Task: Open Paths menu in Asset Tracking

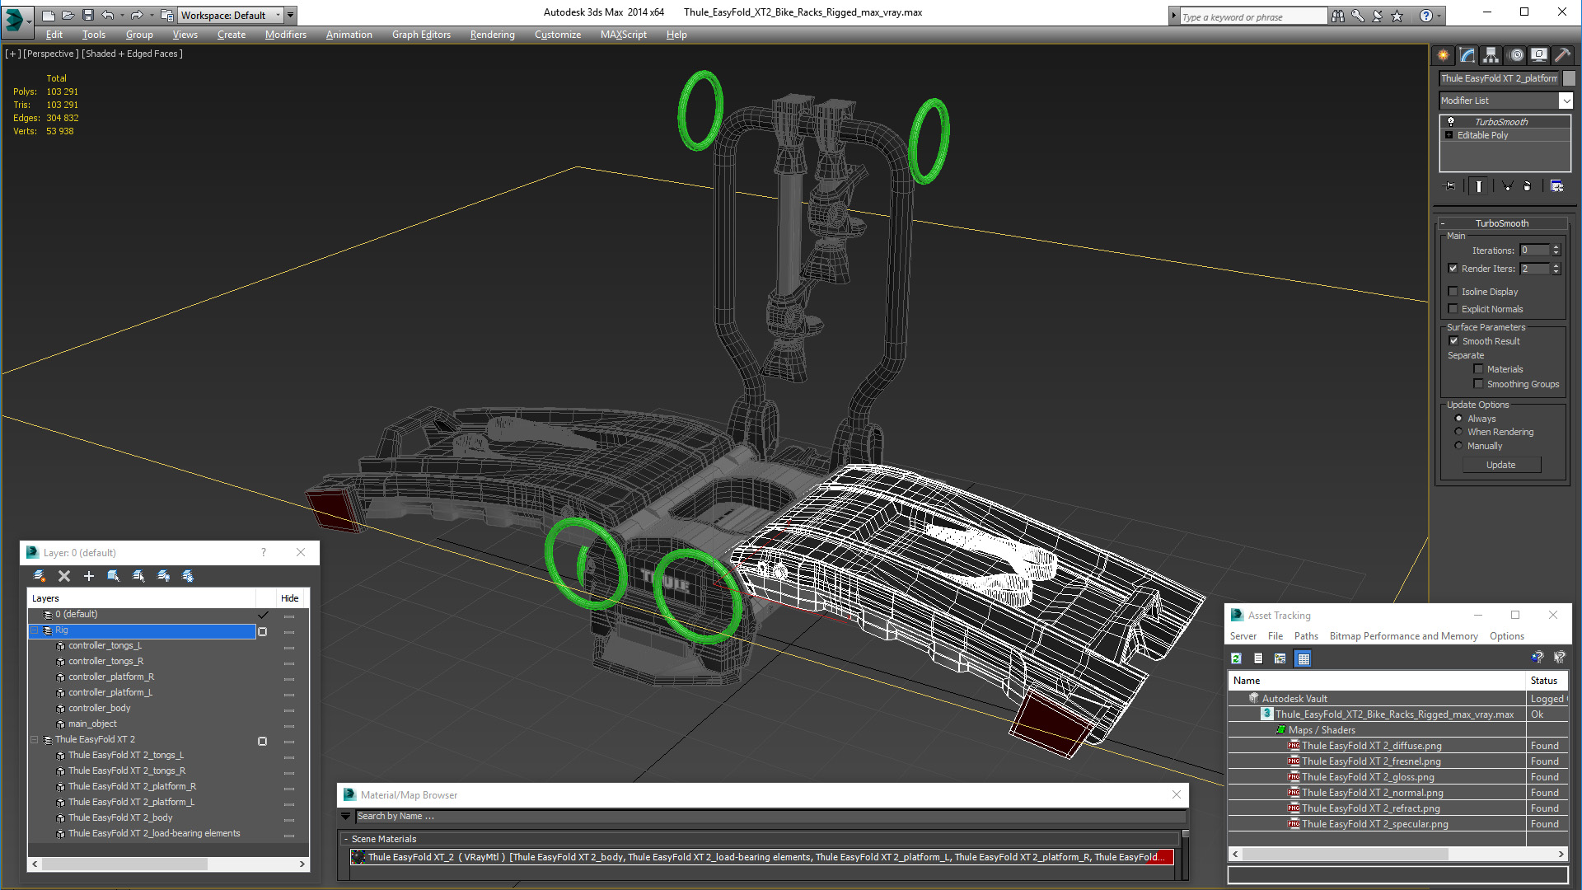Action: [x=1306, y=636]
